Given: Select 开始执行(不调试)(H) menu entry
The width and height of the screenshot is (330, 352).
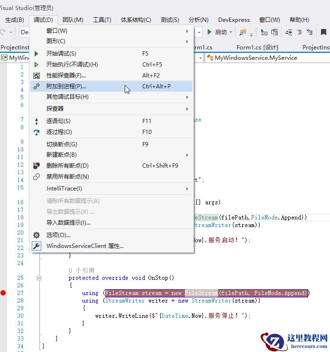Looking at the screenshot, I should [111, 65].
